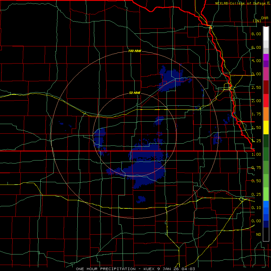Select the black ND swatch in legend

click(266, 234)
